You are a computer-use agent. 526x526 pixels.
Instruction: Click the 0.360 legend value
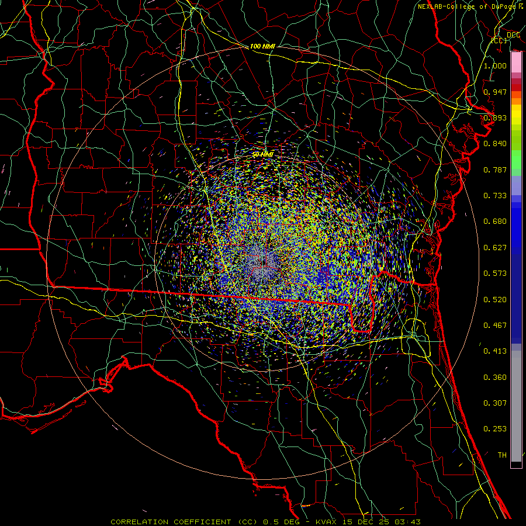[495, 378]
